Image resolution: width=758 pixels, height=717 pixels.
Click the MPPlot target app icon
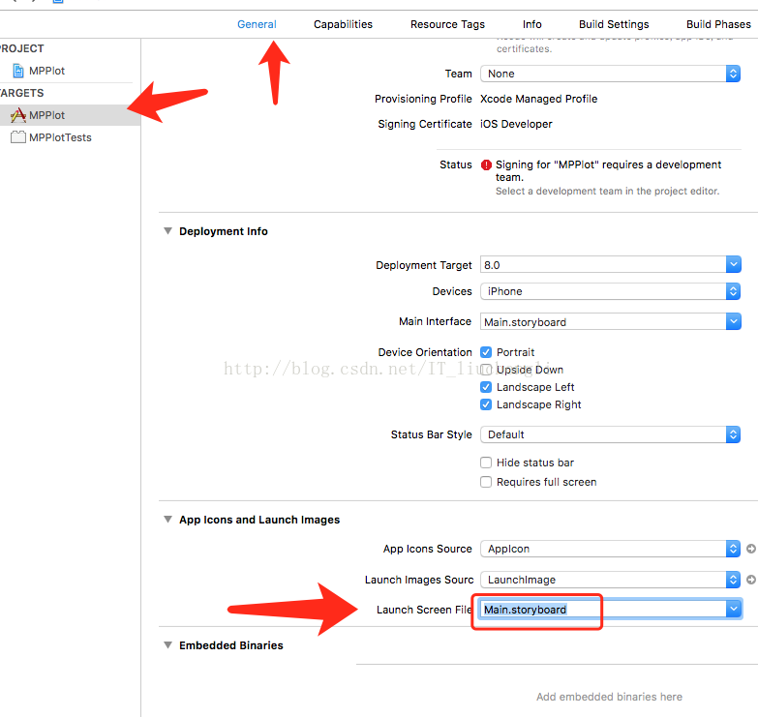(x=17, y=115)
